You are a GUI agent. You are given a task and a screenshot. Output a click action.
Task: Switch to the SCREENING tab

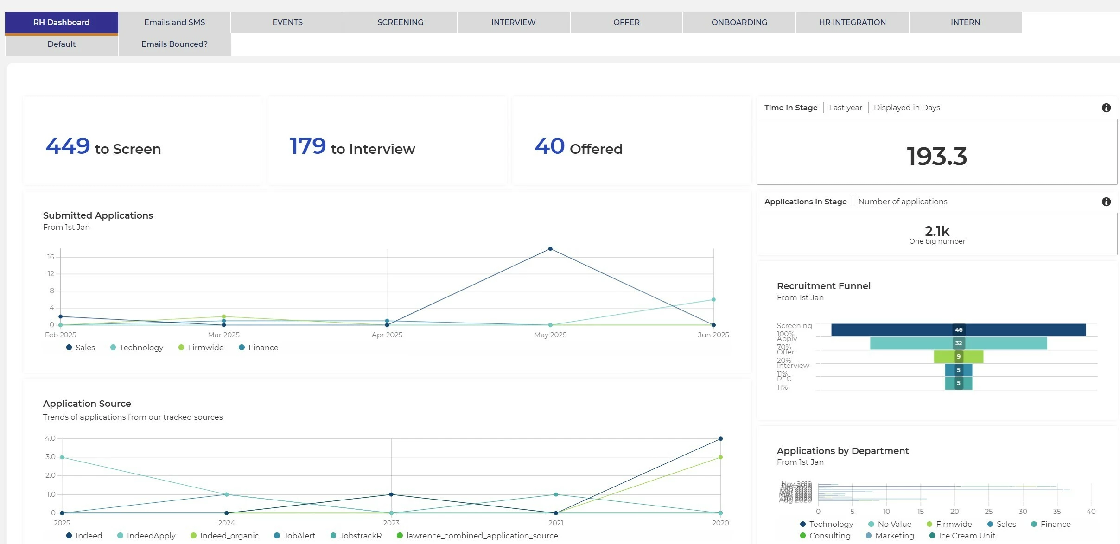(400, 22)
